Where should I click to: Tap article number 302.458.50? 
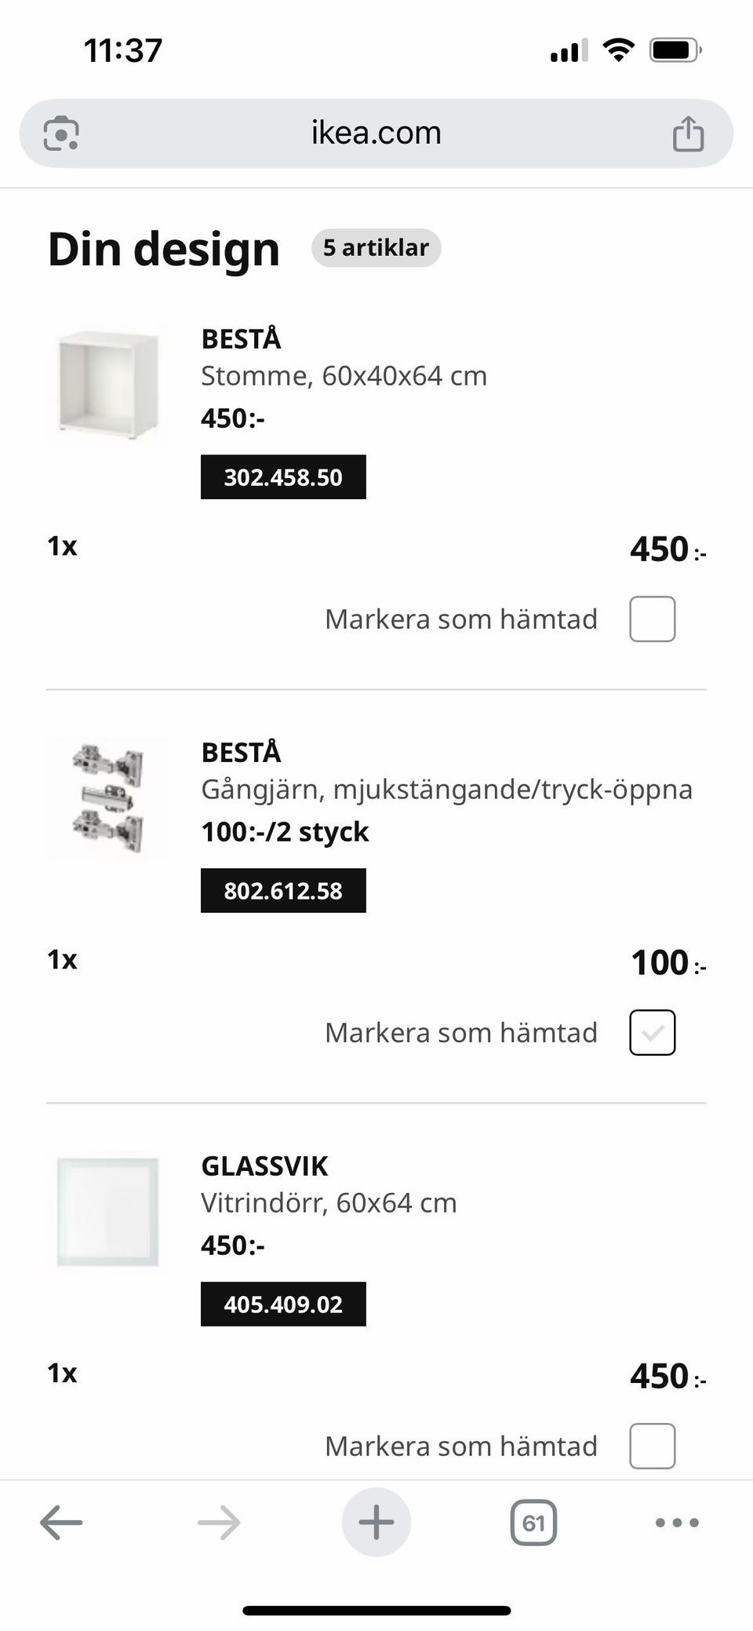pos(283,477)
